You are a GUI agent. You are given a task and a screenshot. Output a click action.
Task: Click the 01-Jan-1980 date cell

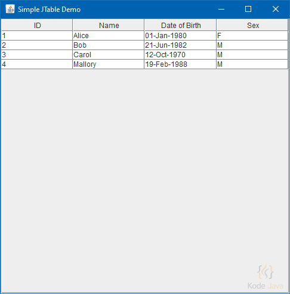pos(180,36)
